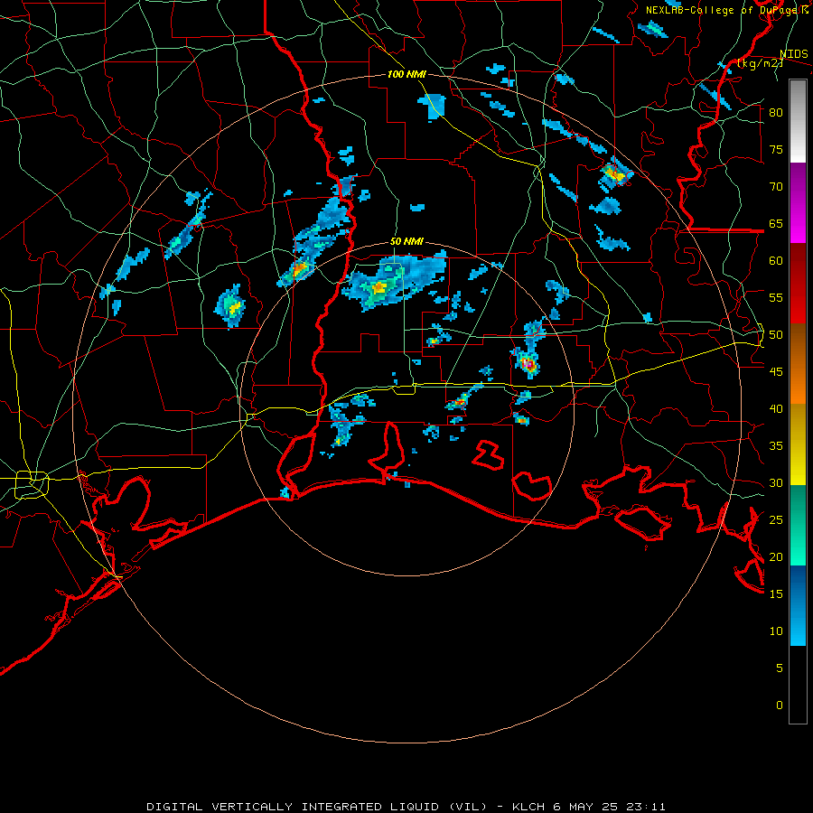
Task: Click the 30 value on the scale
Action: pos(776,483)
